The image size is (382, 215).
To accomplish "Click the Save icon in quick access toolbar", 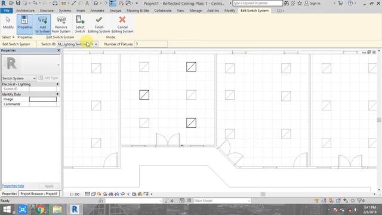I will (19, 3).
